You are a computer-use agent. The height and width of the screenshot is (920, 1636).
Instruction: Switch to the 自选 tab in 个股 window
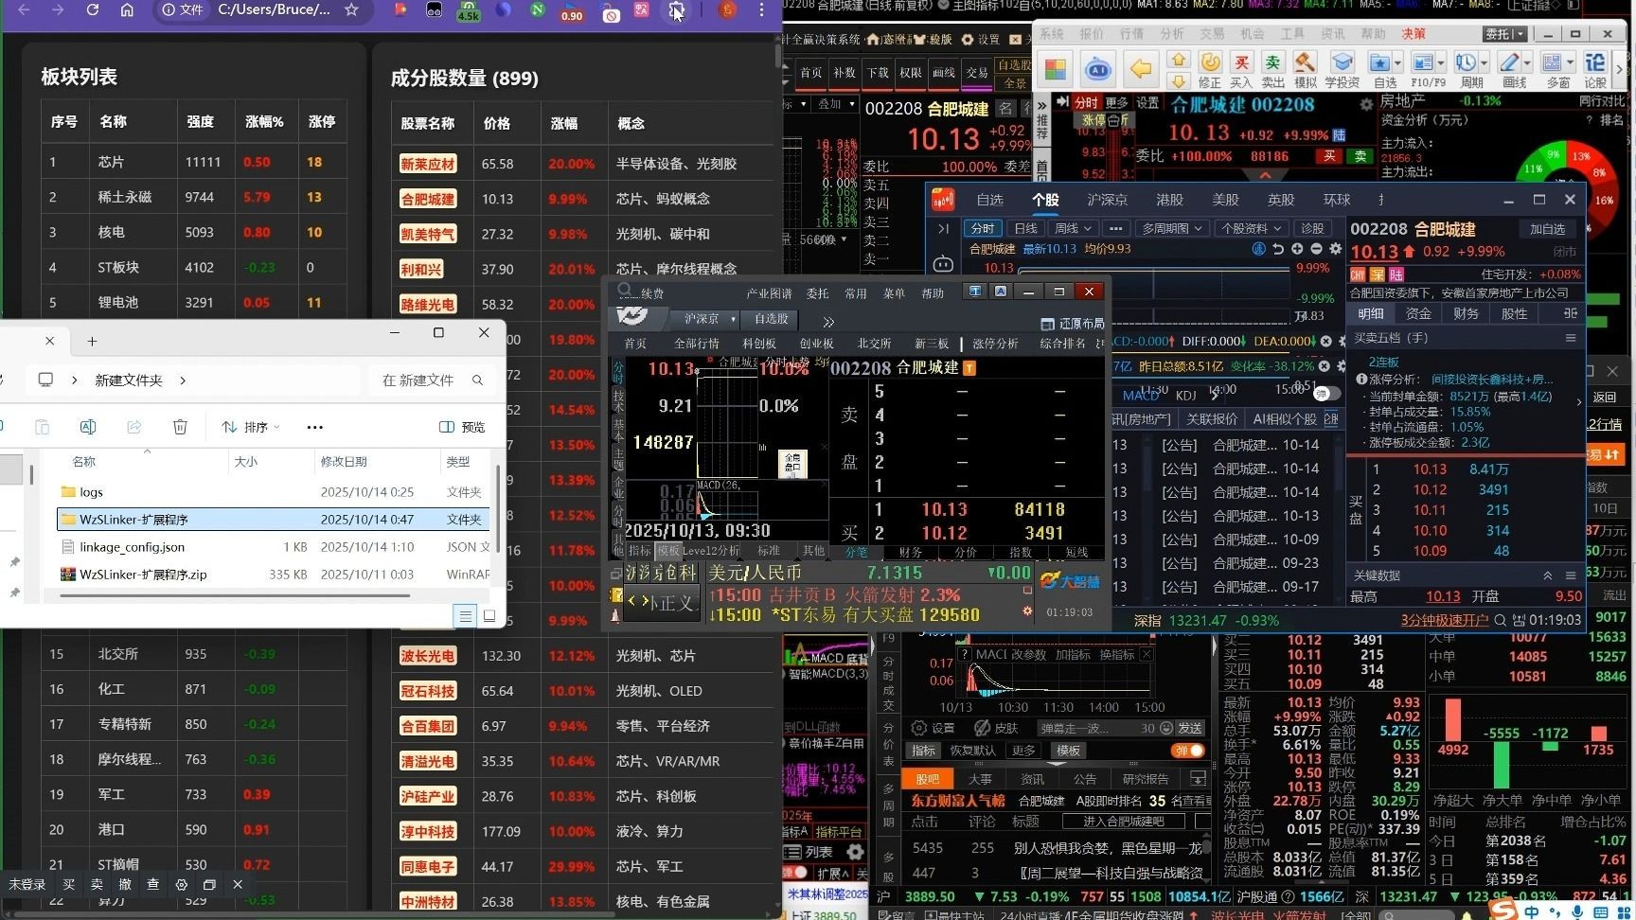[x=989, y=200]
